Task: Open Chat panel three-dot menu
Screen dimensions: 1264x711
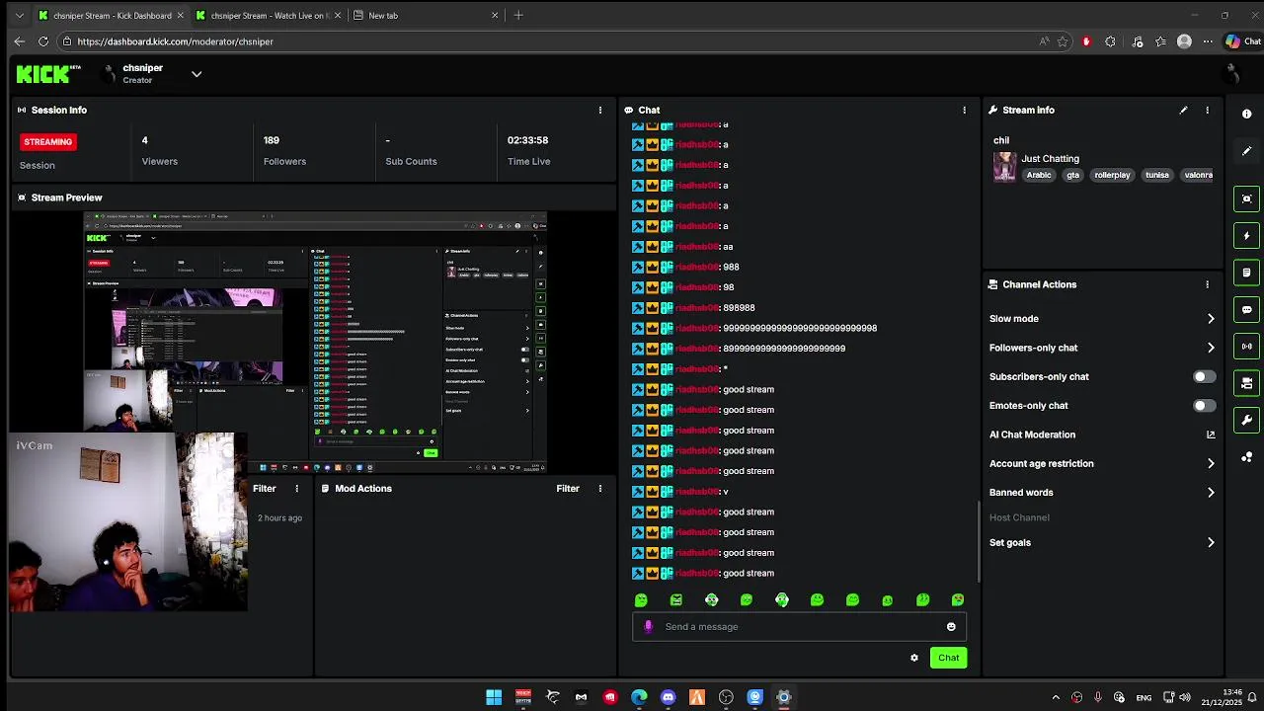Action: coord(965,110)
